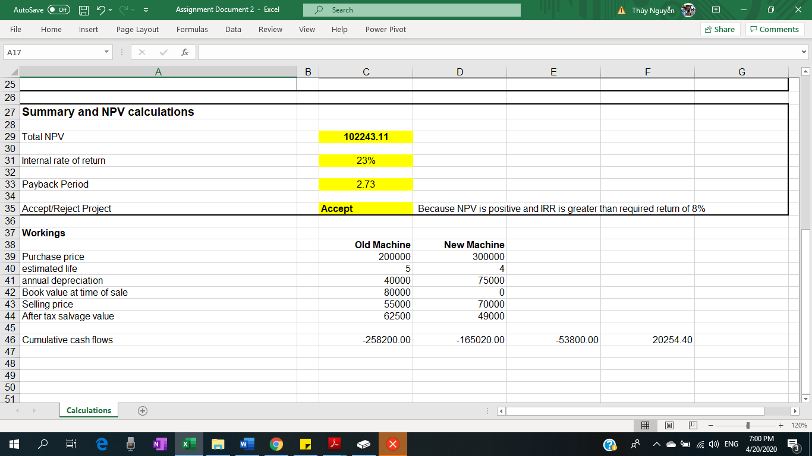Click the taskbar Search magnifier icon
This screenshot has height=456, width=812.
click(x=43, y=444)
